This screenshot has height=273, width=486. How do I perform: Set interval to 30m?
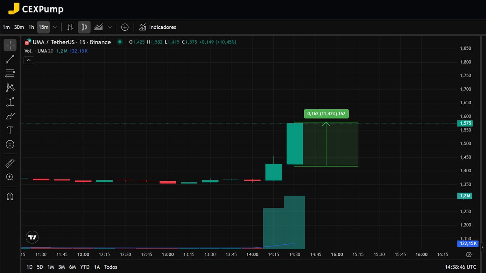point(19,27)
